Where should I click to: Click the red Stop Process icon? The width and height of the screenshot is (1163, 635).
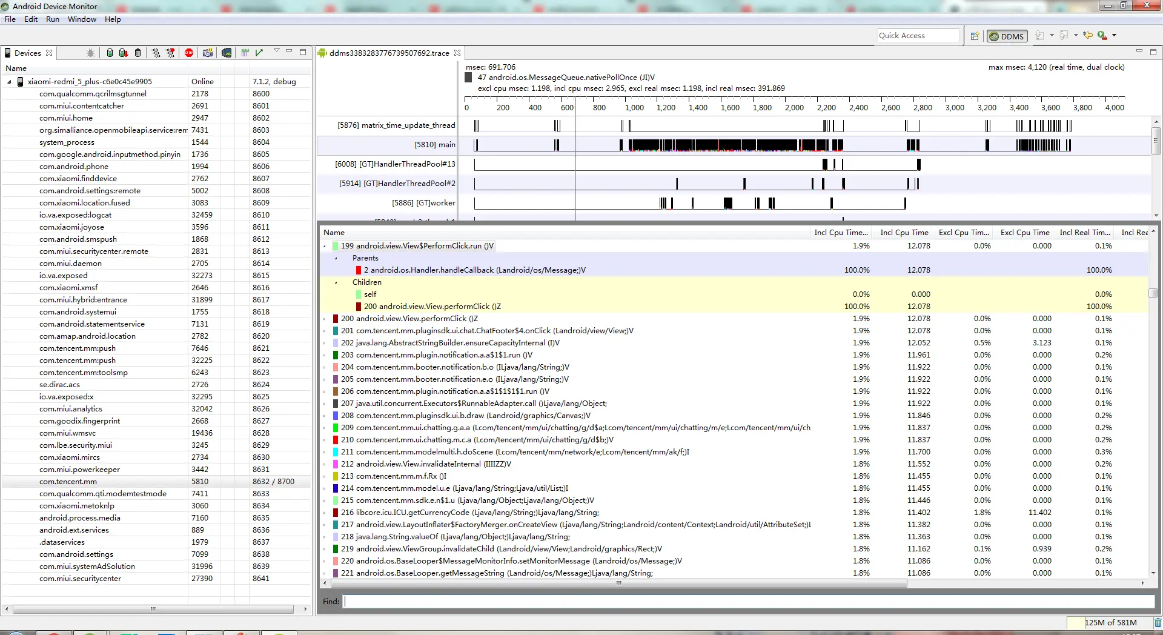click(189, 53)
